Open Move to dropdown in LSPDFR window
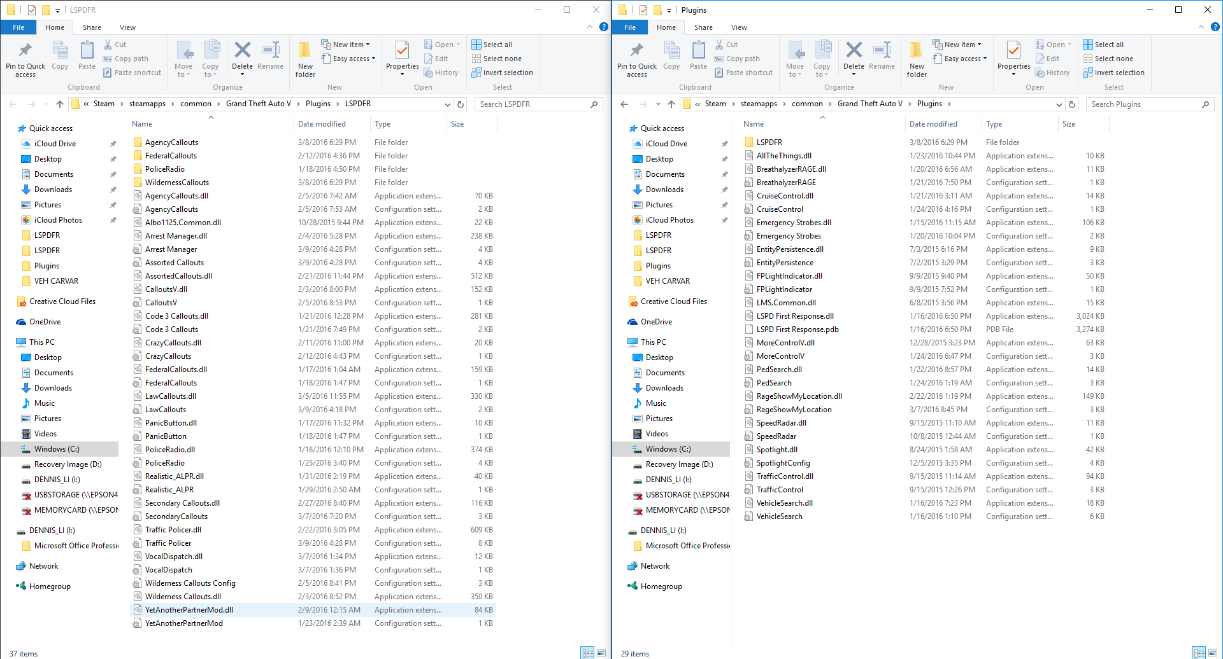The image size is (1223, 659). pos(183,59)
